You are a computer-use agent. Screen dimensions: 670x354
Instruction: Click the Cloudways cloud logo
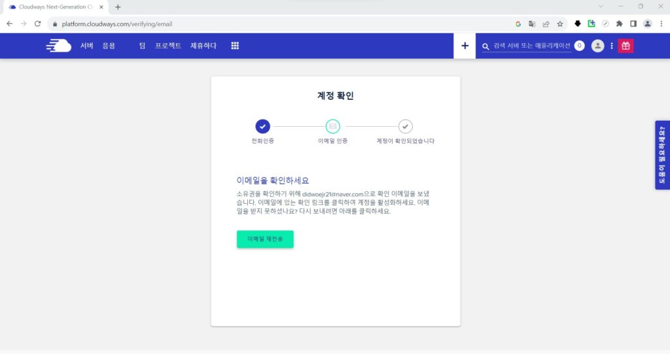pyautogui.click(x=58, y=46)
